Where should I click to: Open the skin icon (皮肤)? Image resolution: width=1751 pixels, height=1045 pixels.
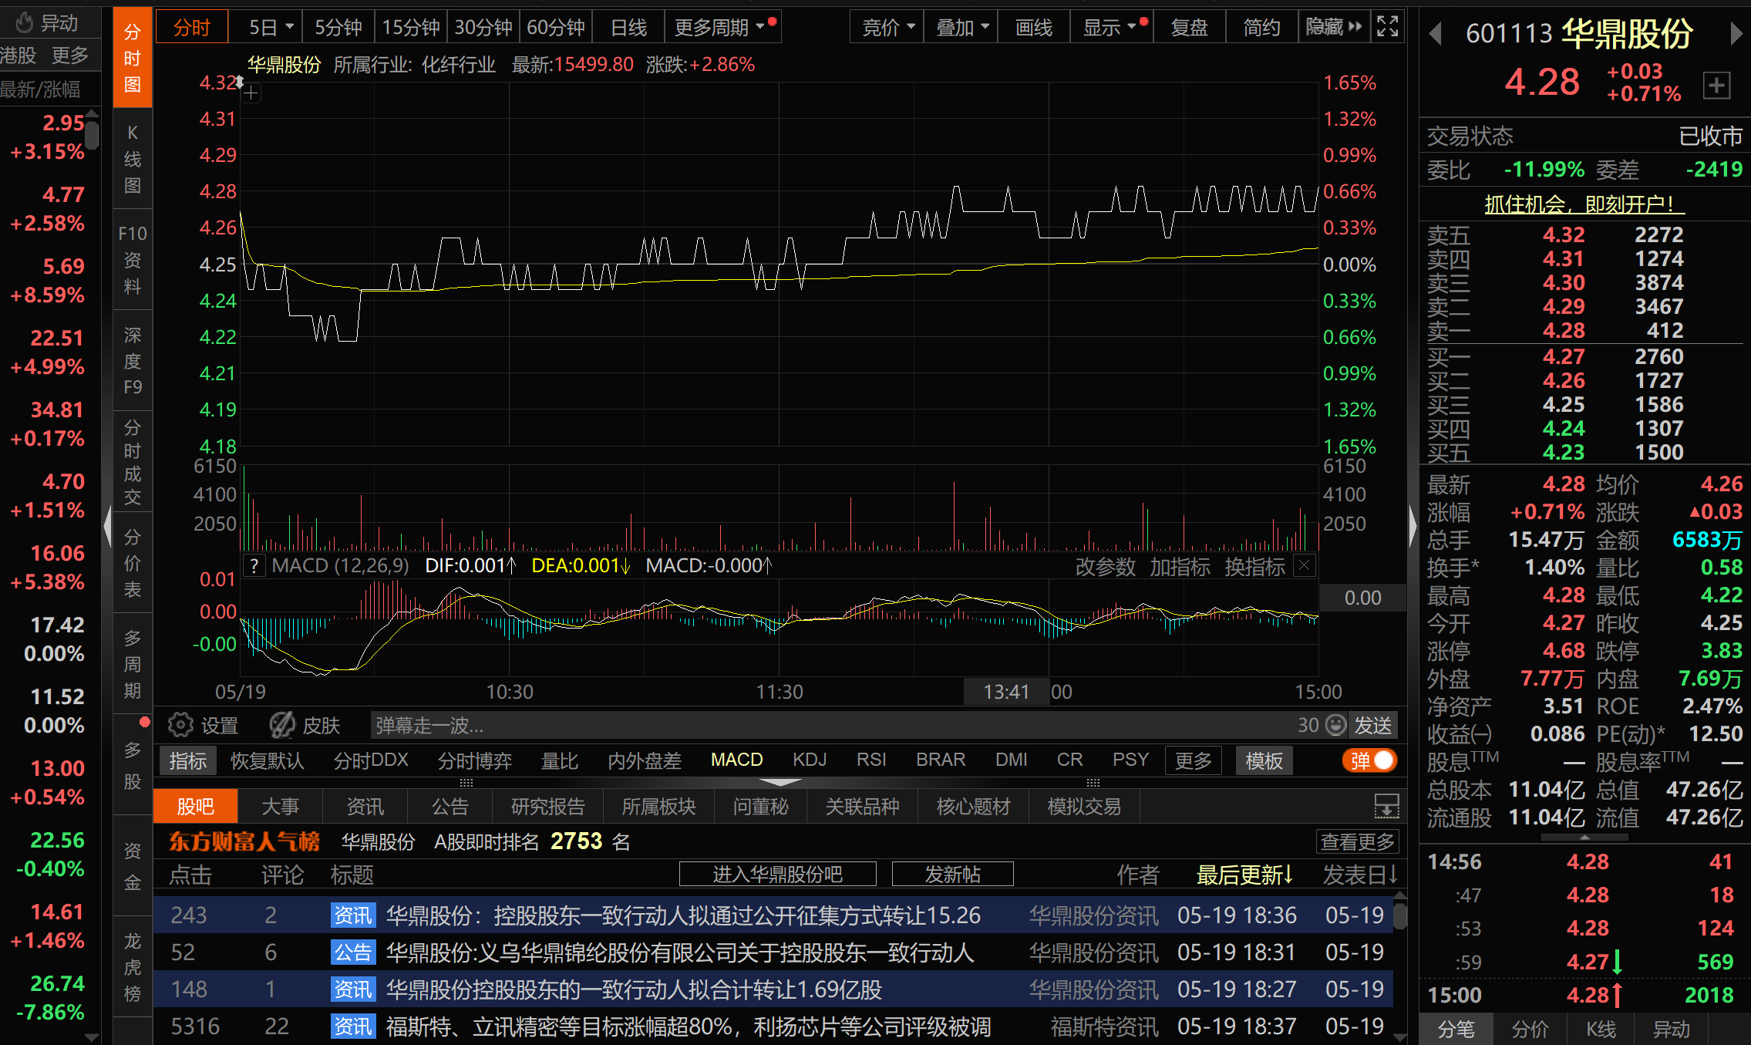tap(282, 725)
